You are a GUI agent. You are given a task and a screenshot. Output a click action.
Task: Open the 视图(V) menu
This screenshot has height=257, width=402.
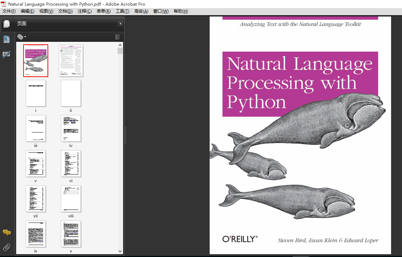[x=46, y=11]
